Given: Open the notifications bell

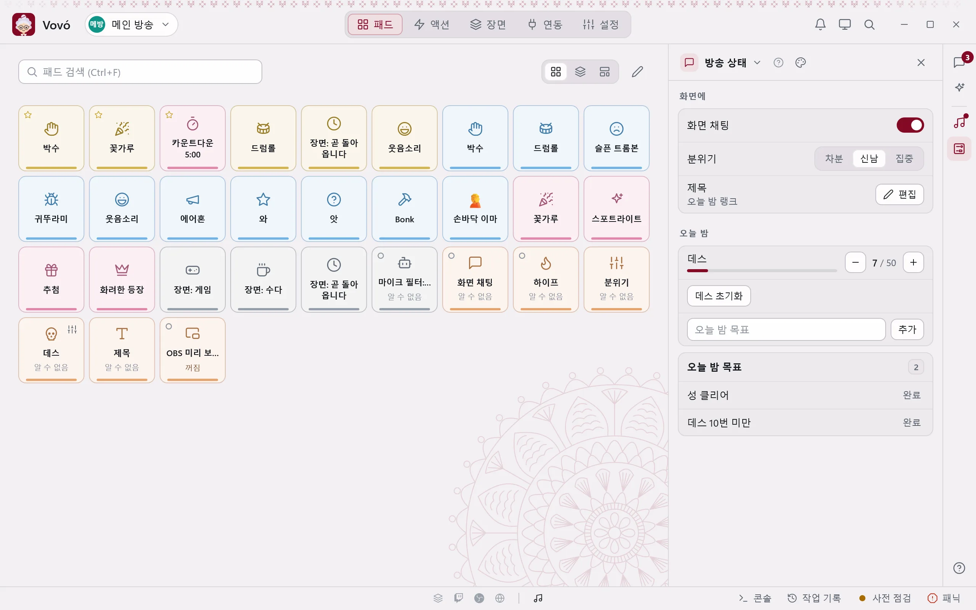Looking at the screenshot, I should (x=820, y=25).
